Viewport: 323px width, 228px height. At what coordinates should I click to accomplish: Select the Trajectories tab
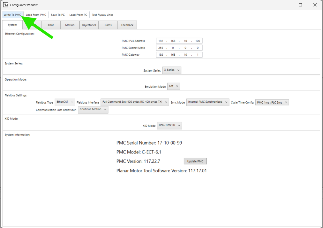click(89, 25)
